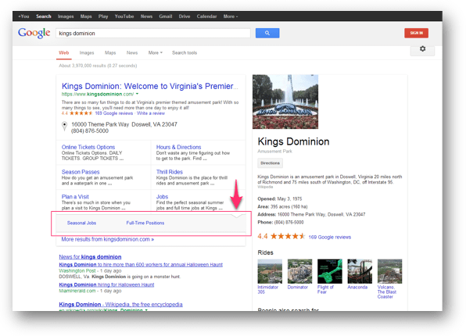The image size is (466, 336).
Task: Switch to the News search tab
Action: 132,52
